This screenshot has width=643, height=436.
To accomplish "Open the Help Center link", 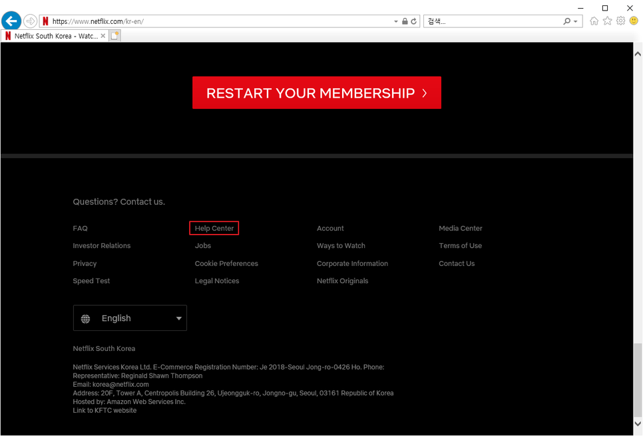I will click(214, 229).
